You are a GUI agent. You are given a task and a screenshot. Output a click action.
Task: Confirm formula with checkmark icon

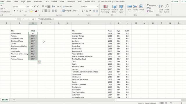pyautogui.click(x=28, y=19)
